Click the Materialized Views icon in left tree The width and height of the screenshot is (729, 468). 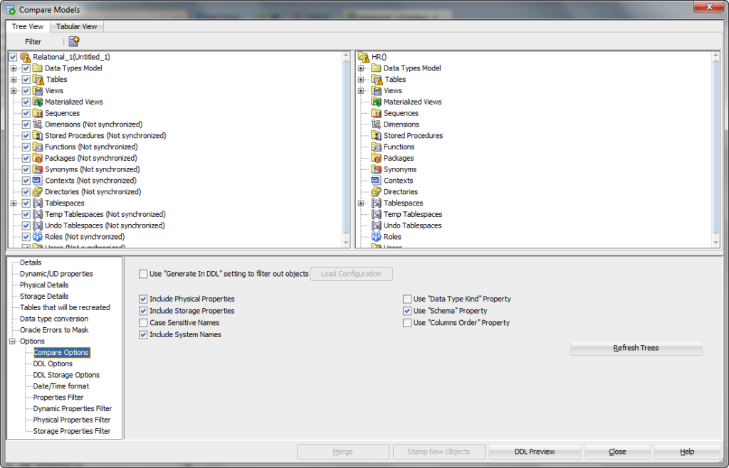click(38, 102)
